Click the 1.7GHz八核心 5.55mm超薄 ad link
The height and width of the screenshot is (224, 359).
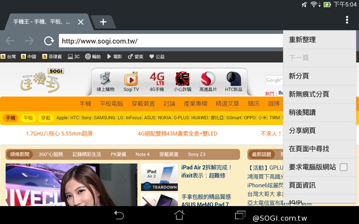(59, 133)
